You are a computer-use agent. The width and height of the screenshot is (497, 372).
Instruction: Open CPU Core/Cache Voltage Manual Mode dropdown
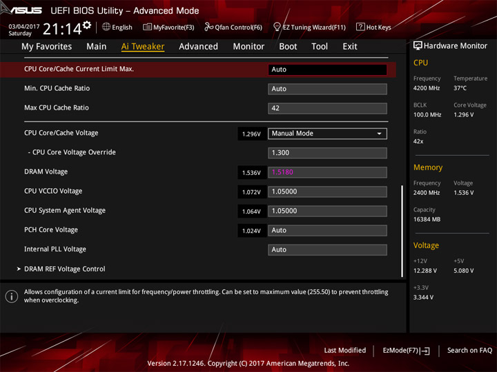pos(327,134)
